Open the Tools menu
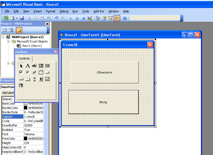This screenshot has width=213, height=155. pyautogui.click(x=86, y=11)
